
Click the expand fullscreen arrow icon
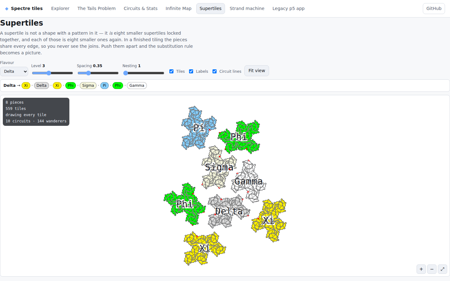[442, 269]
